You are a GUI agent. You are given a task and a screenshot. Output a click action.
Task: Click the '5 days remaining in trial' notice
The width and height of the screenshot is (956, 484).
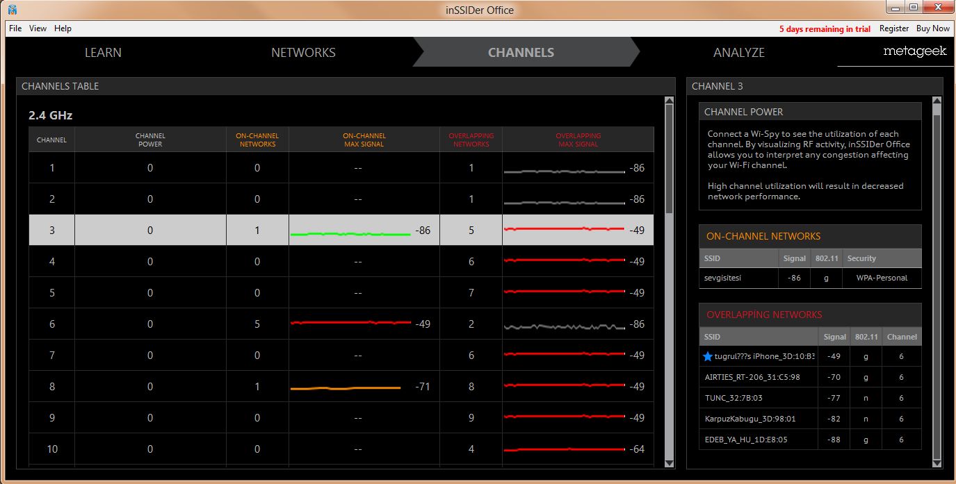click(825, 29)
